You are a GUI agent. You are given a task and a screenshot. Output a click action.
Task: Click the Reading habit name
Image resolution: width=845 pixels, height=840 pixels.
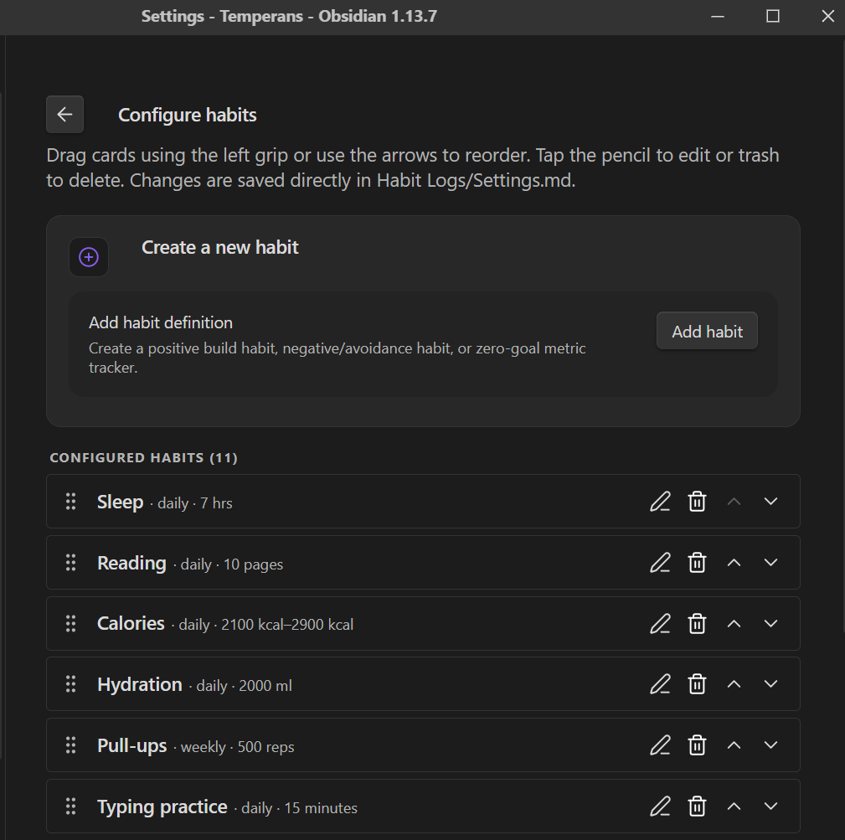[131, 563]
